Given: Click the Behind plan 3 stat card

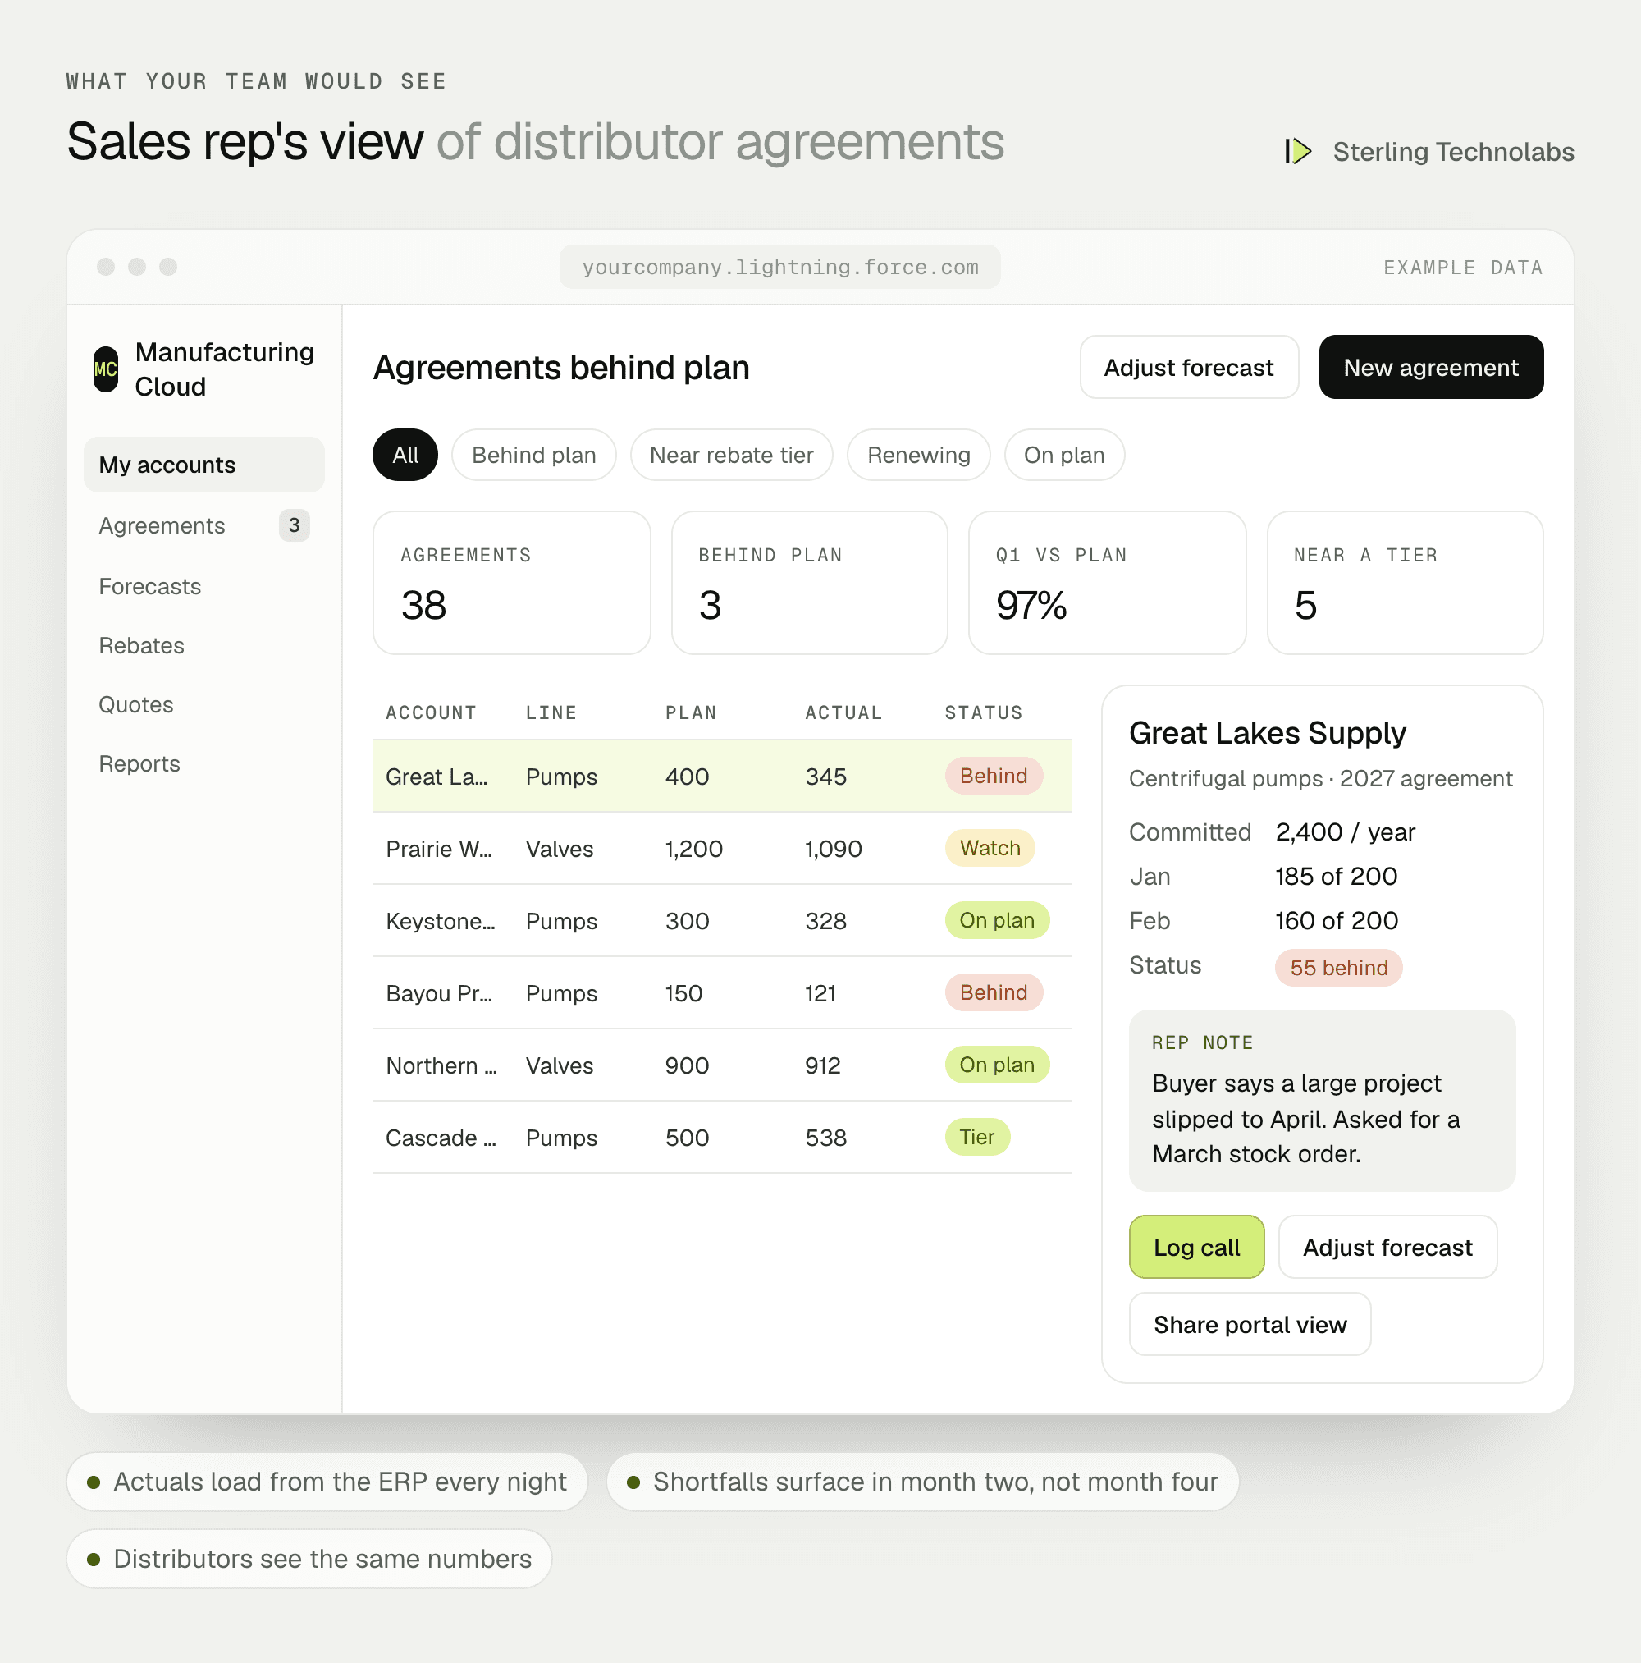Looking at the screenshot, I should pos(810,583).
